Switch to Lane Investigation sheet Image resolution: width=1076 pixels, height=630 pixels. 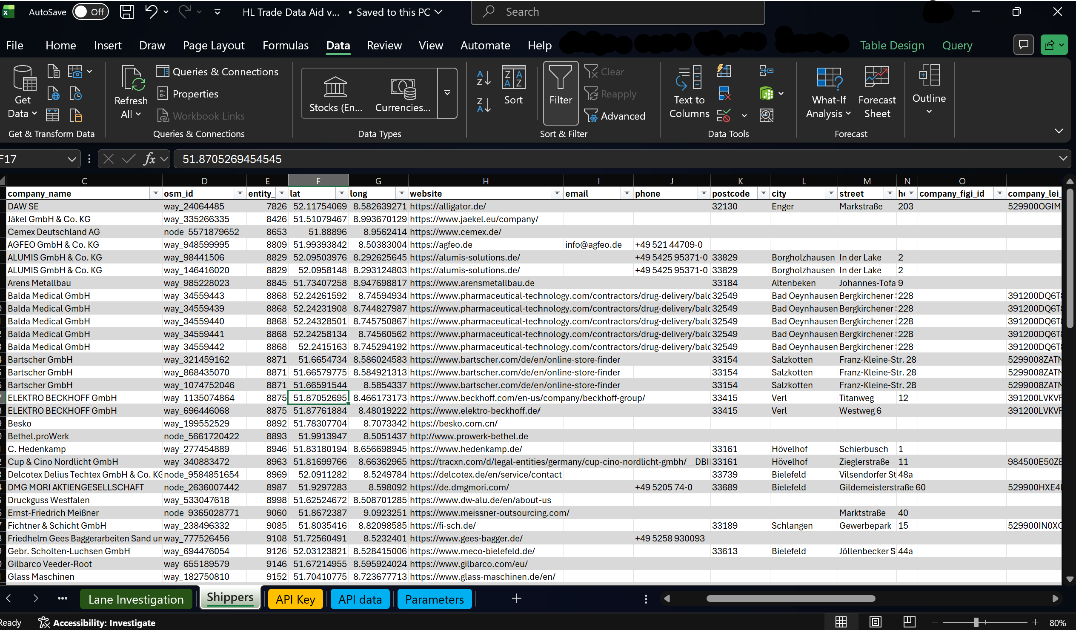click(x=136, y=599)
